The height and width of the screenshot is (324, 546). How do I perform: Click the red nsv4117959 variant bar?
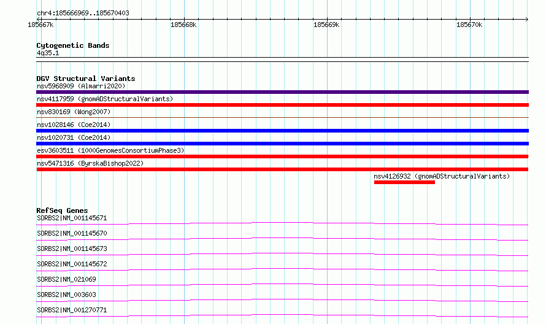[x=282, y=105]
